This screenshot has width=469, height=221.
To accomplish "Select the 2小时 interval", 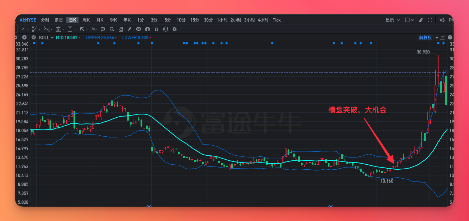I will pos(236,20).
